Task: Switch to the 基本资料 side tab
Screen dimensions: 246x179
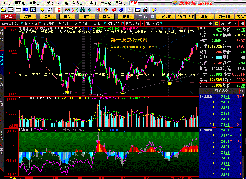Action: tap(2, 83)
